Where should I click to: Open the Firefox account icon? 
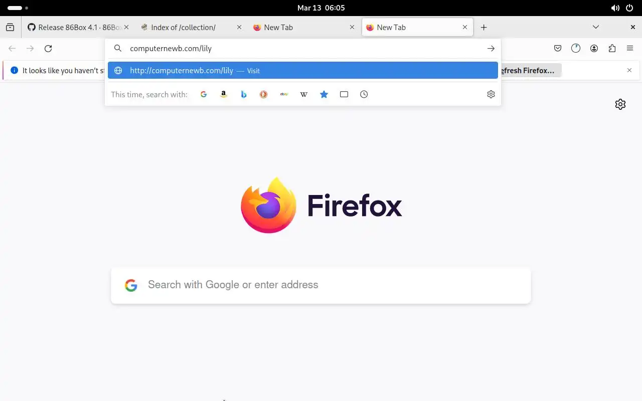(x=594, y=49)
